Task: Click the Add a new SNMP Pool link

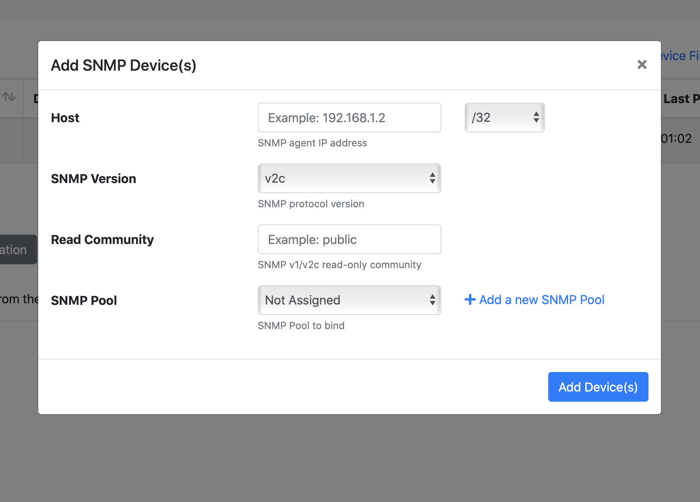Action: tap(535, 300)
